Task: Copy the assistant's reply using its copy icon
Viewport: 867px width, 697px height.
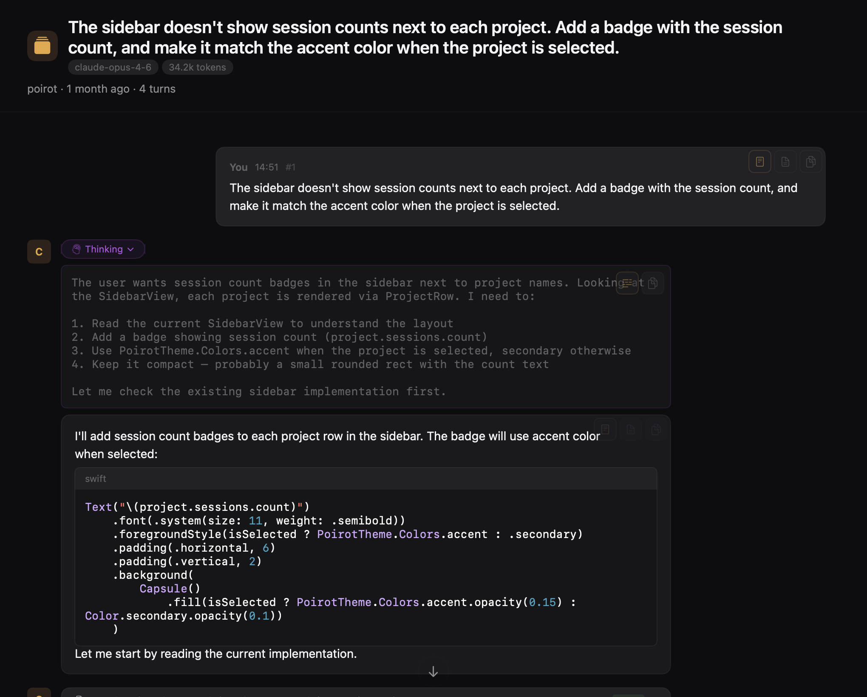Action: click(x=656, y=429)
